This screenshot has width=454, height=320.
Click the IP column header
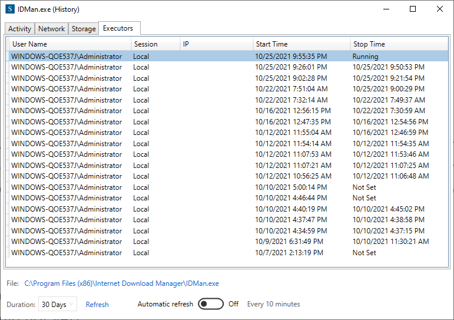click(x=216, y=44)
